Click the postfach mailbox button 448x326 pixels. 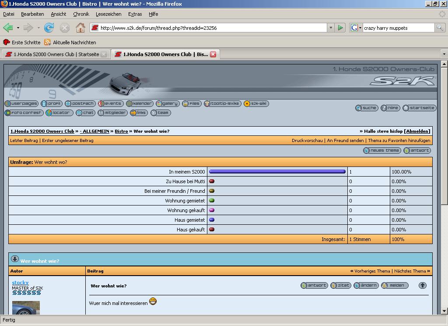(80, 104)
